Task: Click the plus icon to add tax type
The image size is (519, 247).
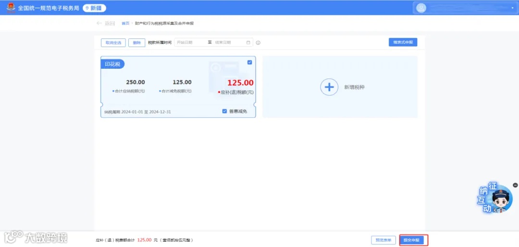Action: pyautogui.click(x=329, y=87)
